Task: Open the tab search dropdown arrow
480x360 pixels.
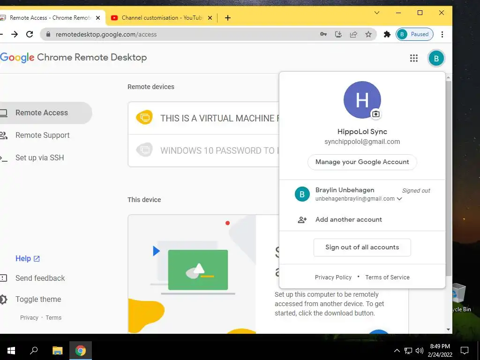Action: click(x=377, y=13)
